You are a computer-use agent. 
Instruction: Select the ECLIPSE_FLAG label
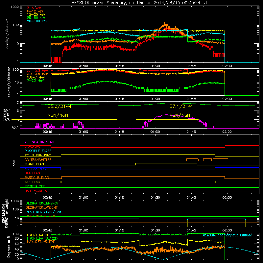[x=36, y=169]
